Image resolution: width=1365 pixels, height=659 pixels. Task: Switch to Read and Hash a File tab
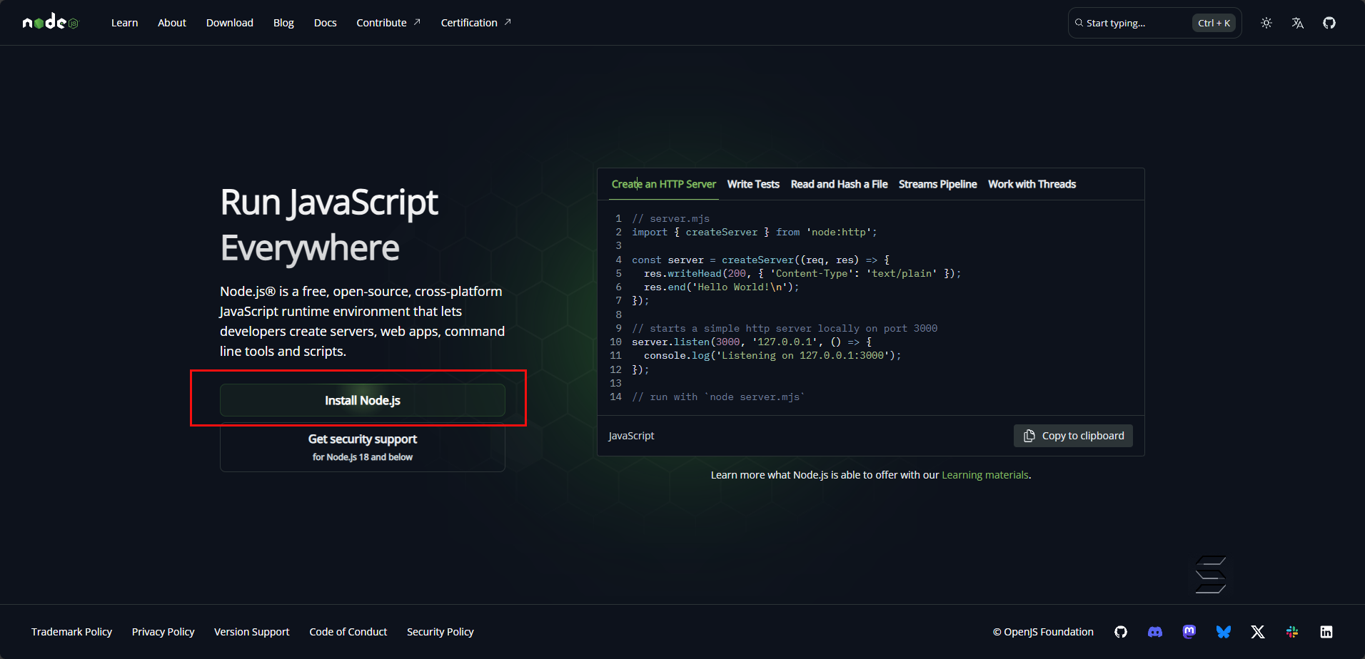pos(839,184)
